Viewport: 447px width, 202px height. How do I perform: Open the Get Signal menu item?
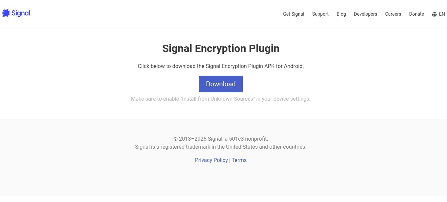293,14
